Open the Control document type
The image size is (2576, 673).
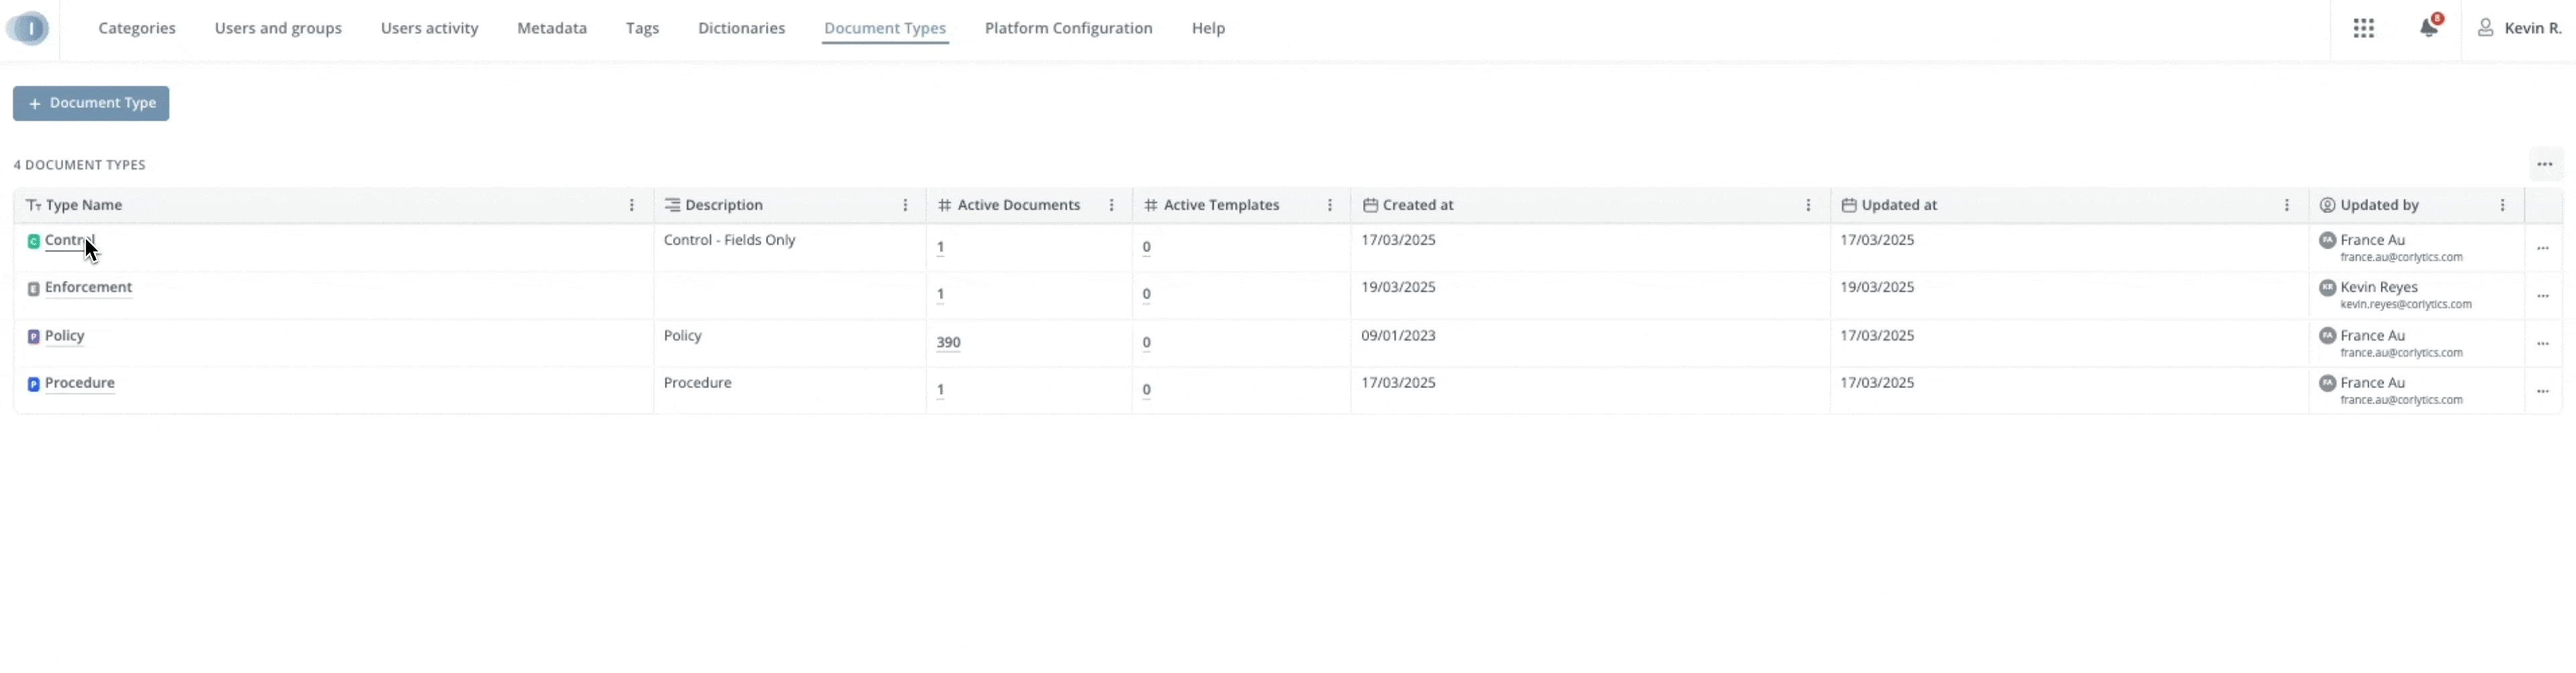click(x=70, y=241)
